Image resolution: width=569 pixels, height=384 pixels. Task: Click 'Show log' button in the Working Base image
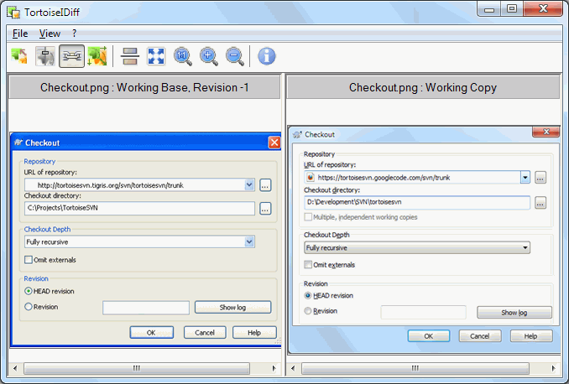click(x=232, y=308)
